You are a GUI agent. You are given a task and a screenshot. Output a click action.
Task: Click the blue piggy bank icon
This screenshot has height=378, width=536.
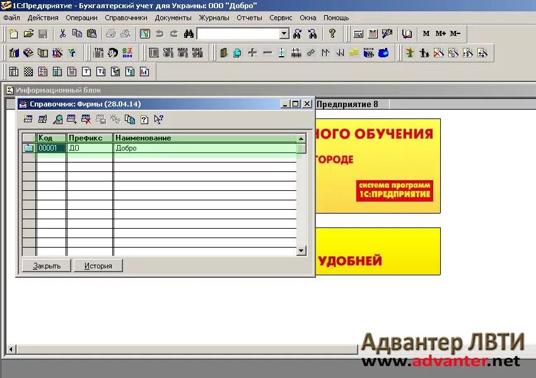383,52
